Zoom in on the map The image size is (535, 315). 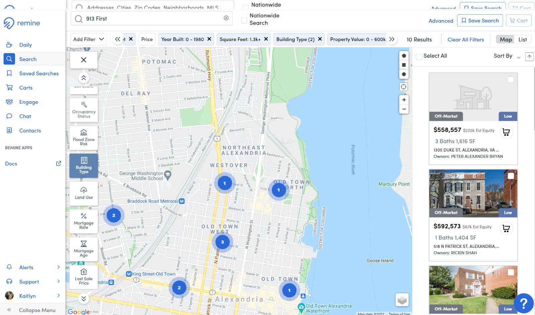pos(404,100)
